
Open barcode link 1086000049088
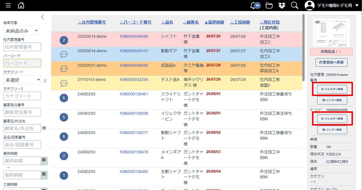click(x=134, y=36)
